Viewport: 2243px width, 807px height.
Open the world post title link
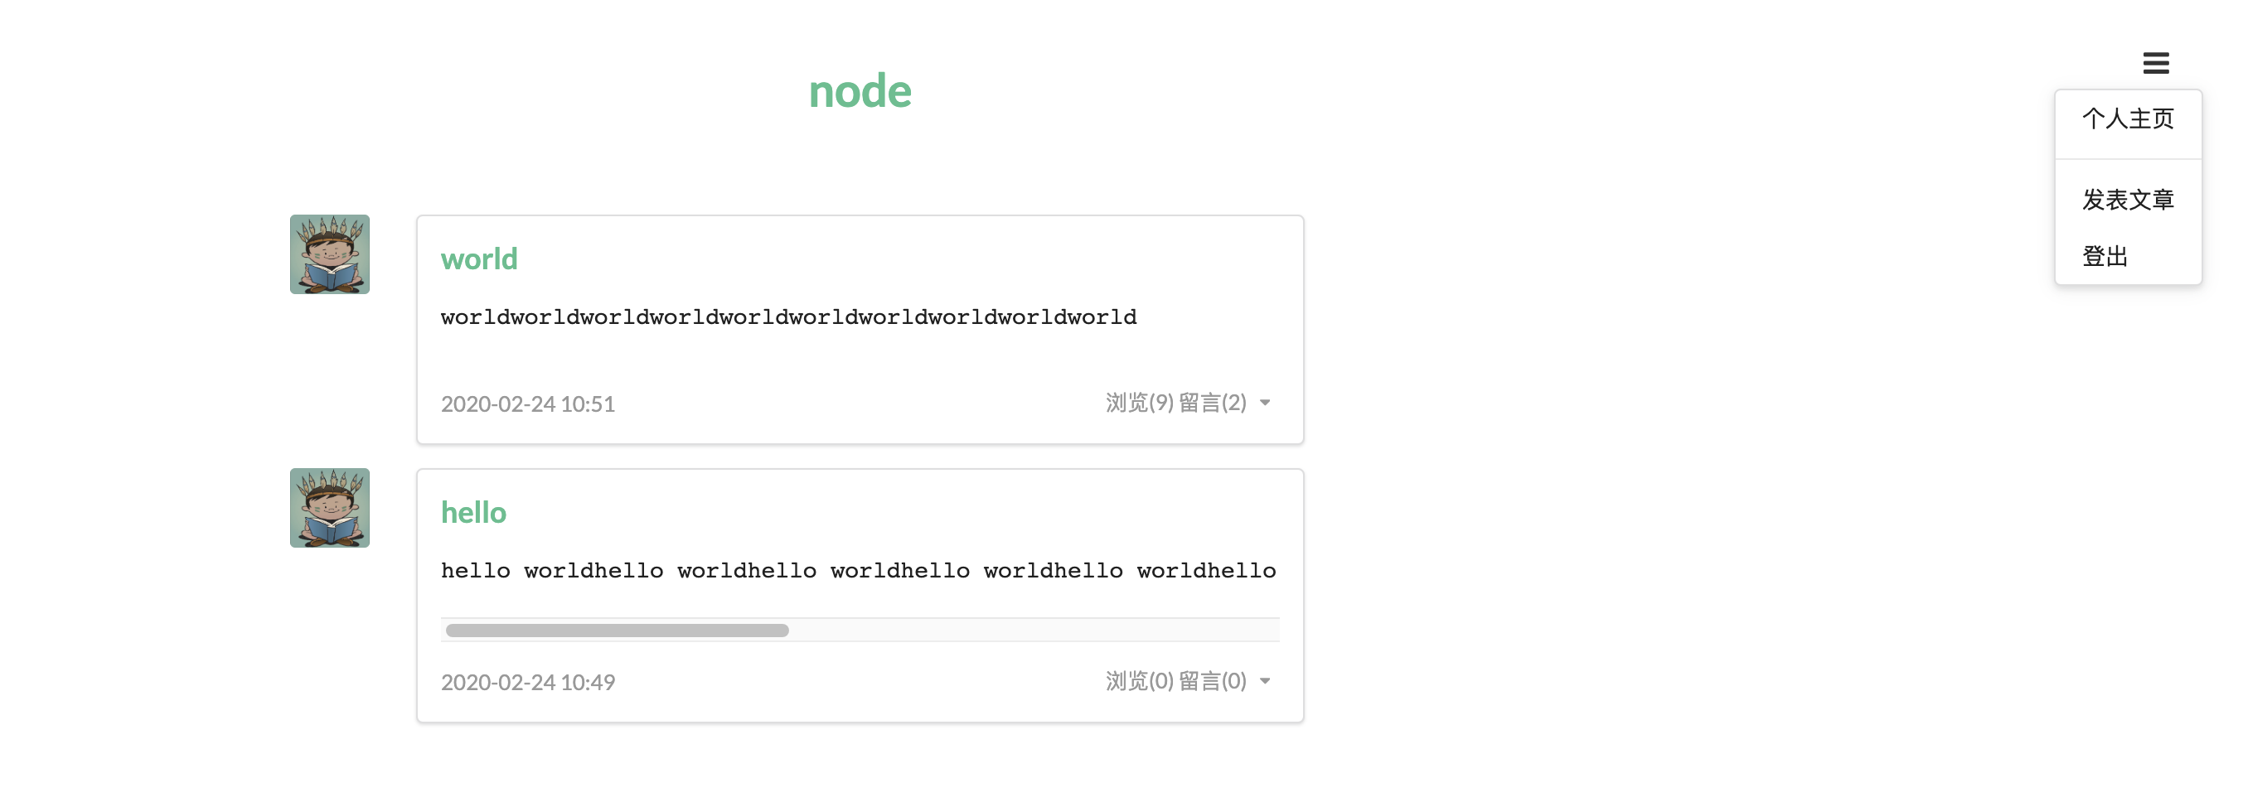click(479, 259)
